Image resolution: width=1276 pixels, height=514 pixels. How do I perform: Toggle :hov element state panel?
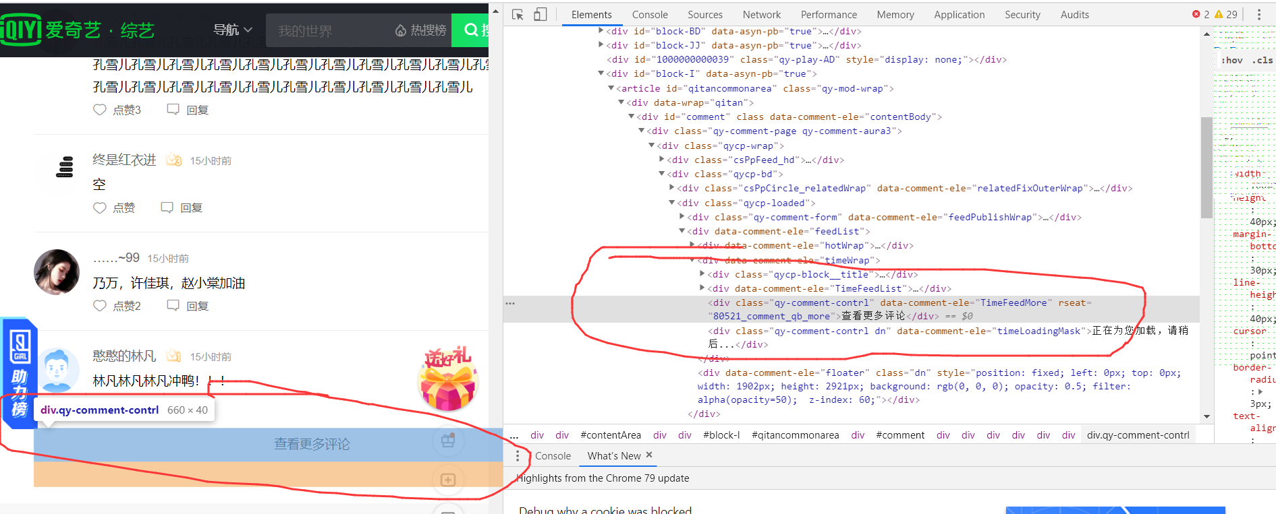click(1232, 60)
